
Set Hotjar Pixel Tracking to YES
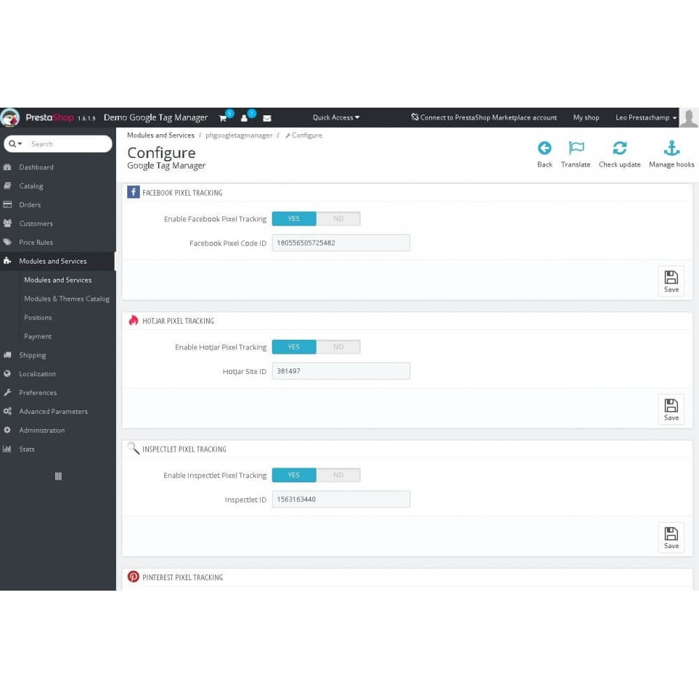[x=294, y=347]
